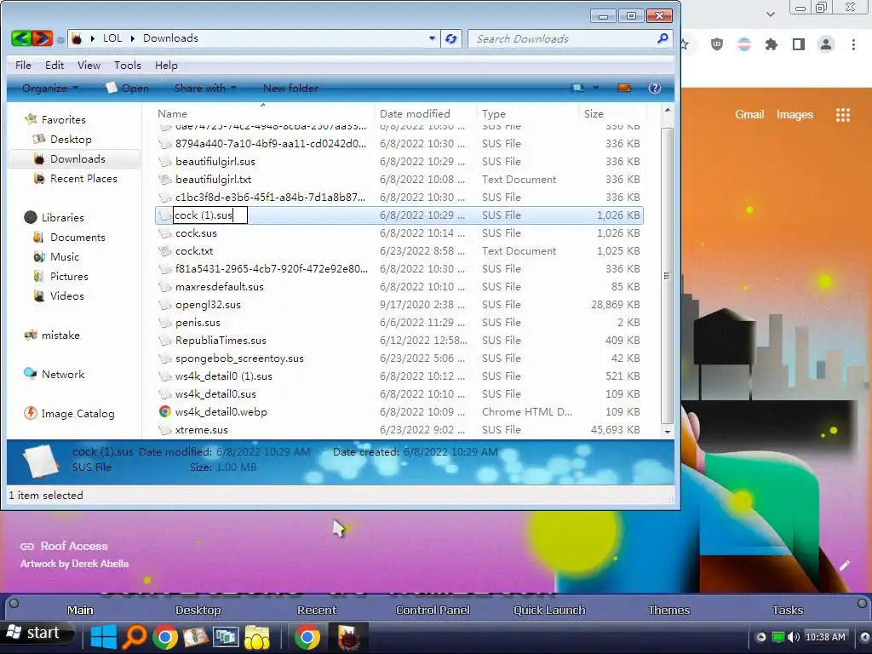Open the Pictures library in sidebar
This screenshot has width=872, height=654.
click(69, 277)
